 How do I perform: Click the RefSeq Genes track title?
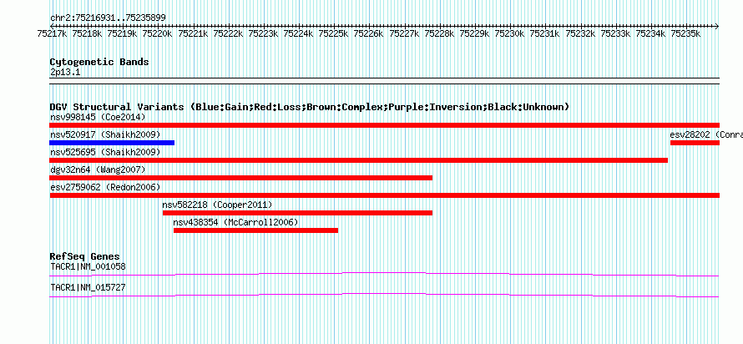85,257
